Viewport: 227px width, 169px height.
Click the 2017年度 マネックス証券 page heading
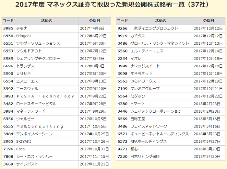tap(112, 5)
